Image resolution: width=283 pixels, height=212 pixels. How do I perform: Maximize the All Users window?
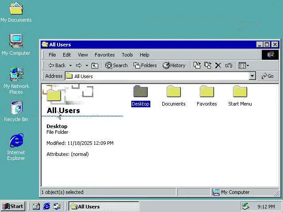(267, 44)
